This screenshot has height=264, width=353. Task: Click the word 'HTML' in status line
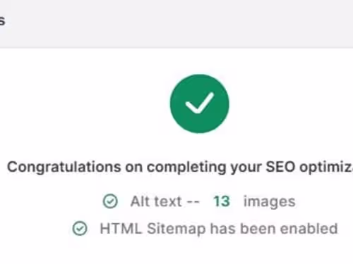click(x=121, y=228)
